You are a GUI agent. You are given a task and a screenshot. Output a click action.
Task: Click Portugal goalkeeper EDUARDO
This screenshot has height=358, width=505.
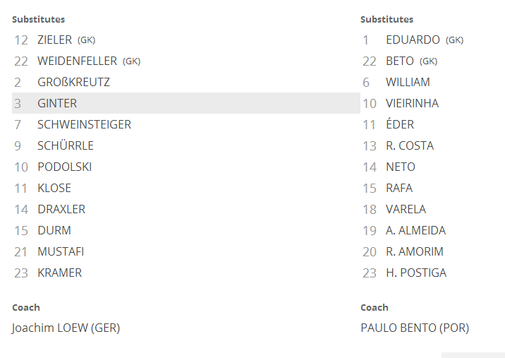point(413,40)
